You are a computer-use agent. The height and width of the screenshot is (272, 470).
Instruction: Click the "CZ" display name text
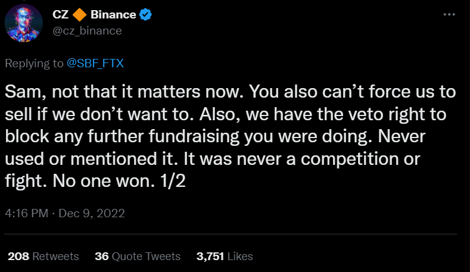coord(61,15)
